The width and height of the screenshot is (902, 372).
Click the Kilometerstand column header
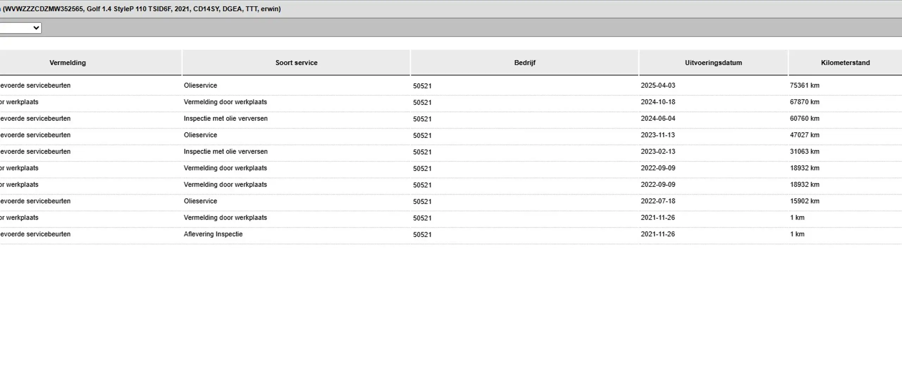point(845,63)
